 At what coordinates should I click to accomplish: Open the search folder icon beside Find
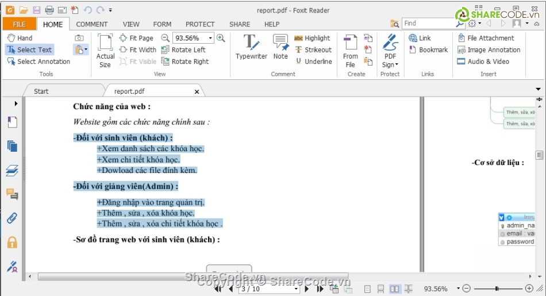coord(394,24)
